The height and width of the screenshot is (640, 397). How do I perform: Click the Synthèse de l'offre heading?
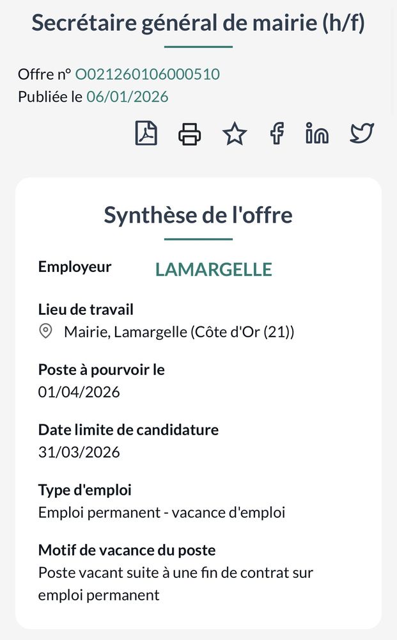198,215
